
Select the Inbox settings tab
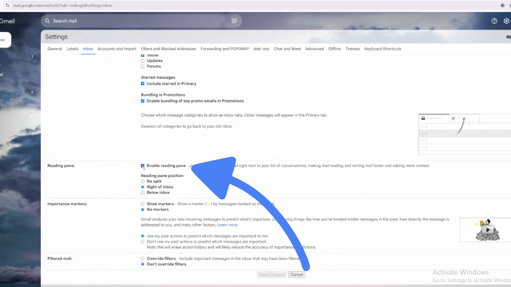pyautogui.click(x=88, y=49)
